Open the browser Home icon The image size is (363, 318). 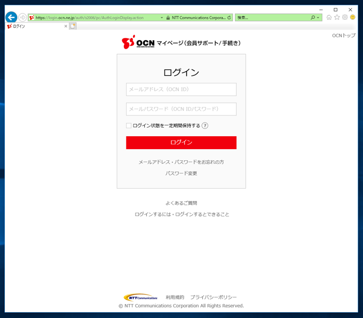(x=329, y=18)
